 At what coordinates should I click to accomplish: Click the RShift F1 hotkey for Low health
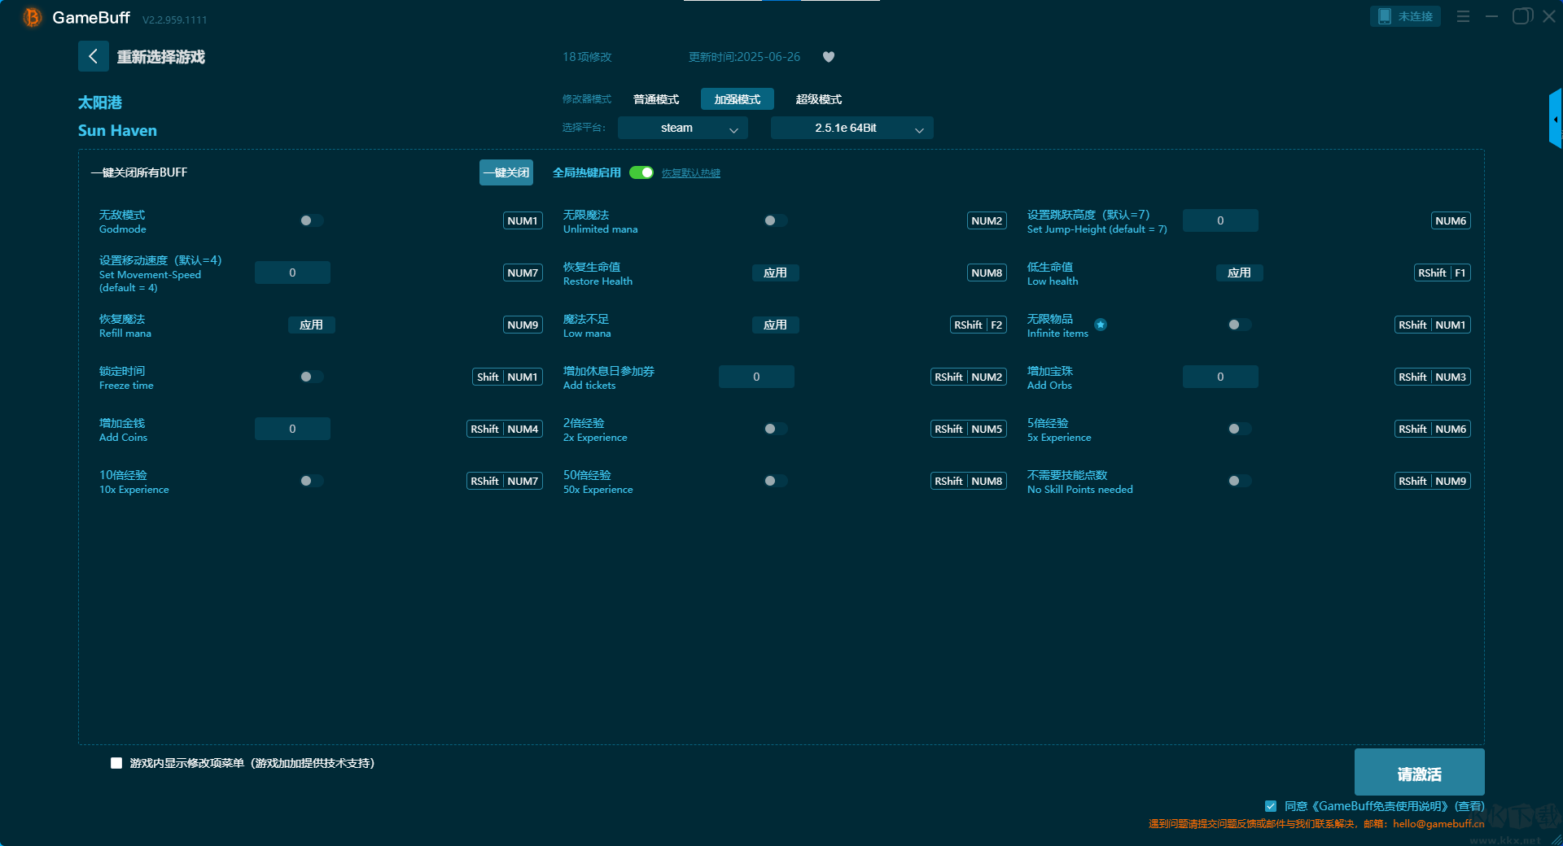(x=1442, y=273)
